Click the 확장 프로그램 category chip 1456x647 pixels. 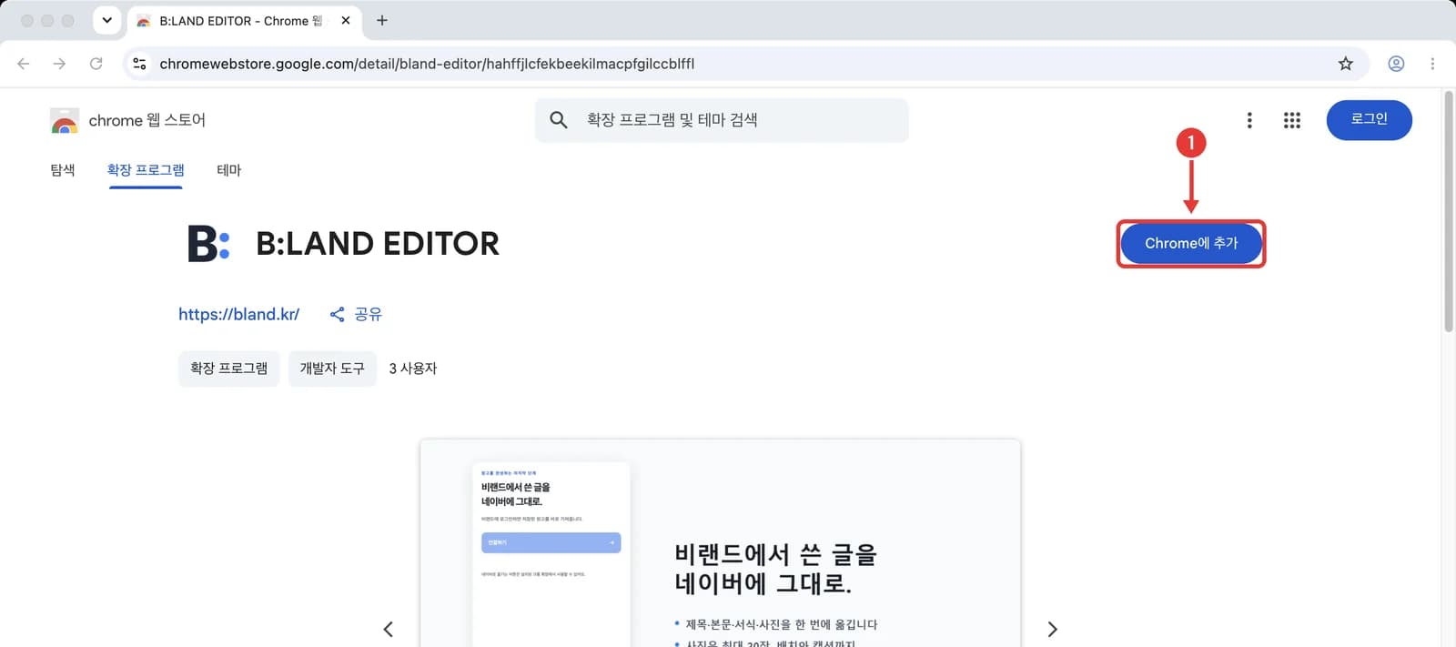click(228, 369)
